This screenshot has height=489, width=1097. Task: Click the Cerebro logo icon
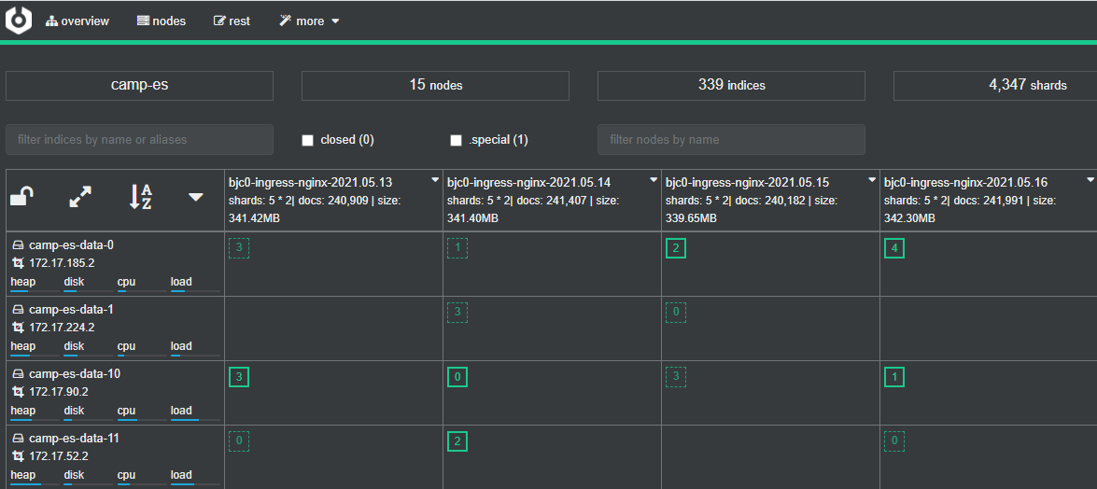(x=19, y=20)
